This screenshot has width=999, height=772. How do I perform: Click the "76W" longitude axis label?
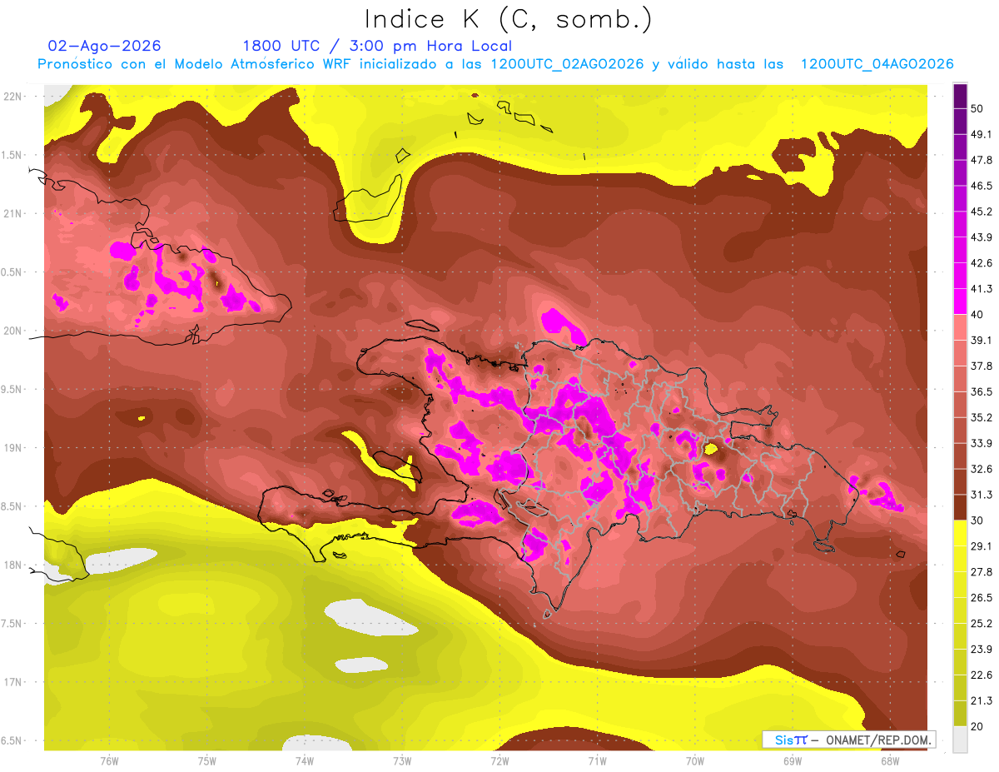[109, 760]
